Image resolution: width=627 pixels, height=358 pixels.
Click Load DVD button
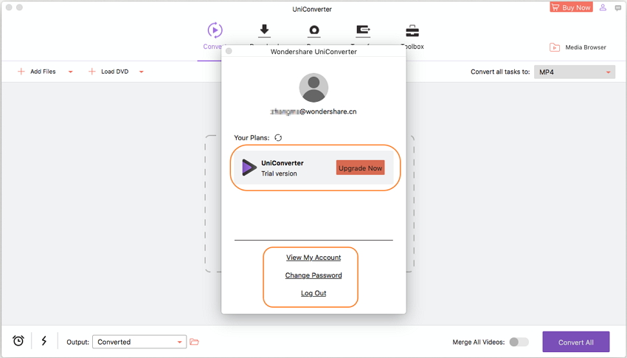tap(108, 72)
